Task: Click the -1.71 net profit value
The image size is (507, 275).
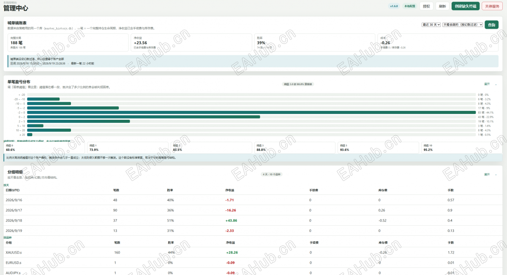Action: tap(230, 200)
